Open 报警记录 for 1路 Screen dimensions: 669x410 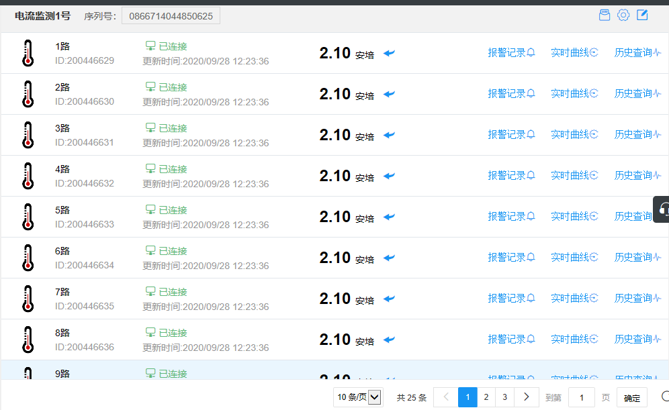511,52
